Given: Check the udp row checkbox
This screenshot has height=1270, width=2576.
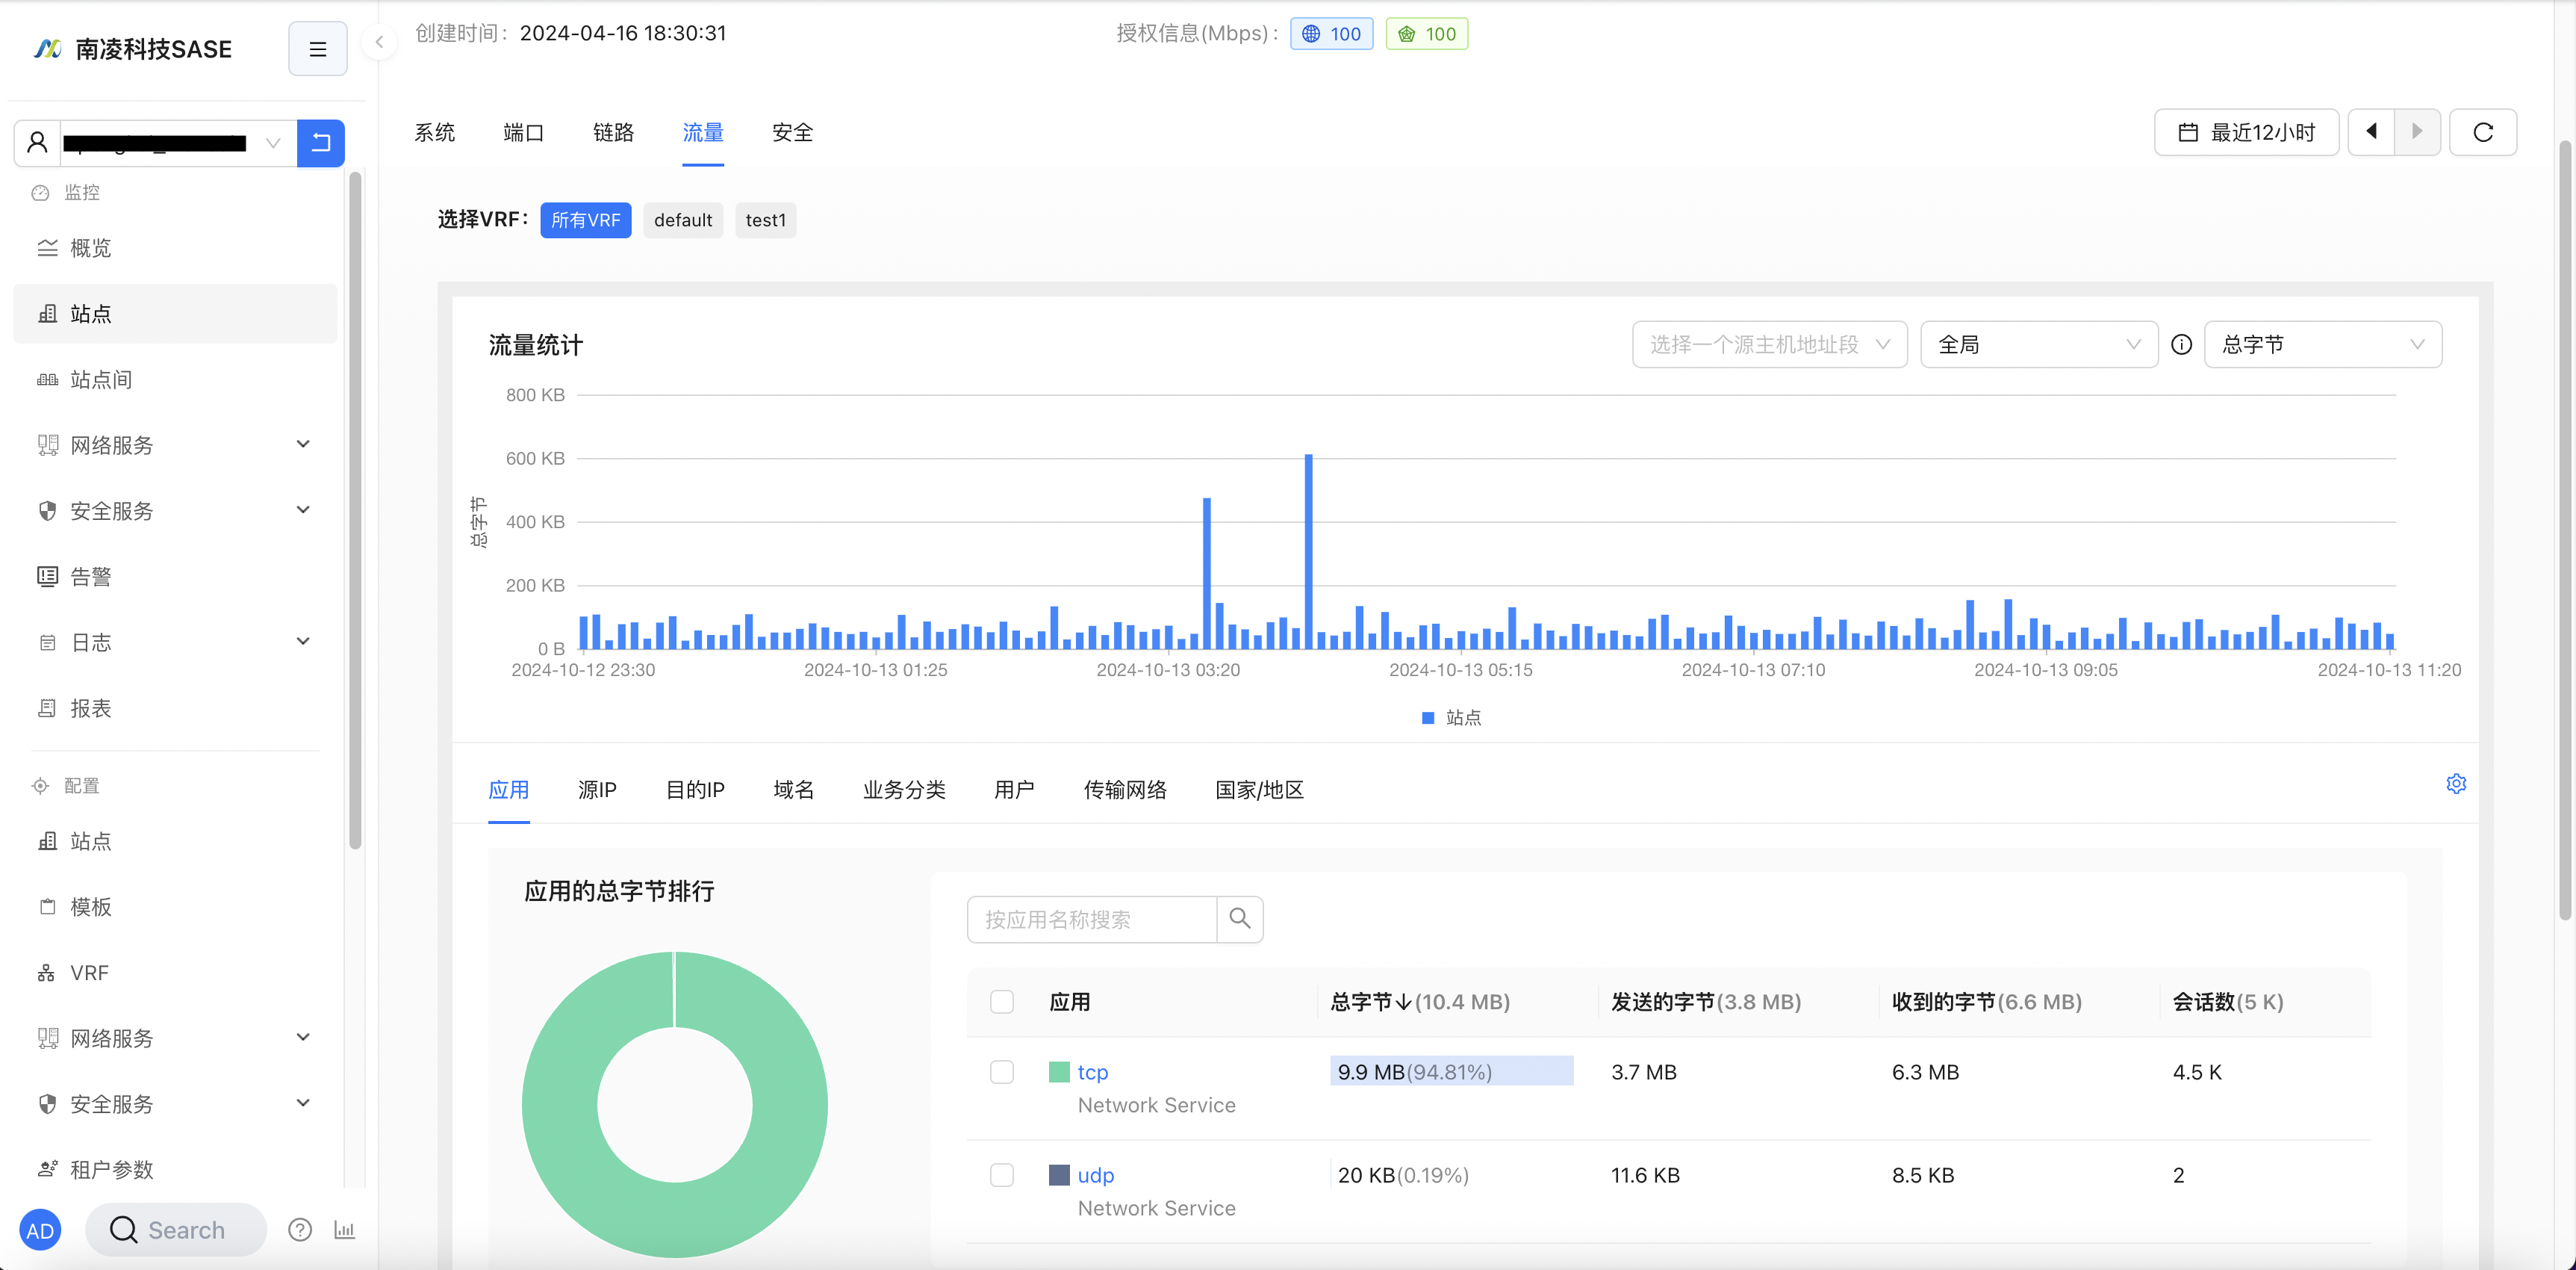Looking at the screenshot, I should click(x=1002, y=1175).
